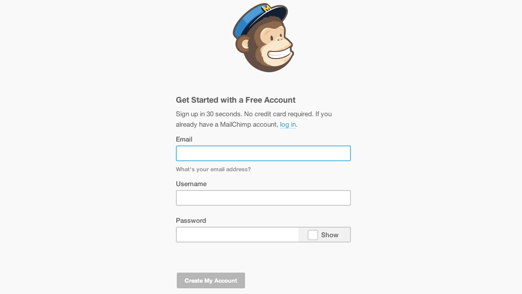Click the chimp mascot's toothy grin

click(x=280, y=55)
